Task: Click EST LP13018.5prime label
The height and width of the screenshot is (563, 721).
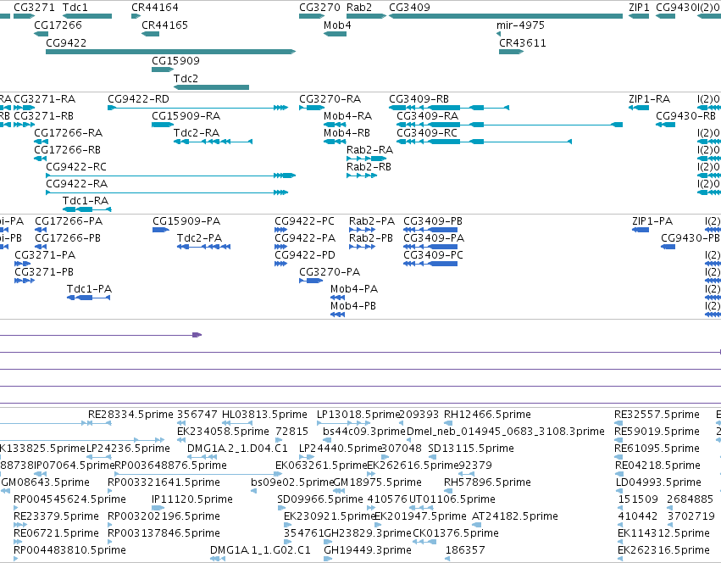Action: coord(358,415)
